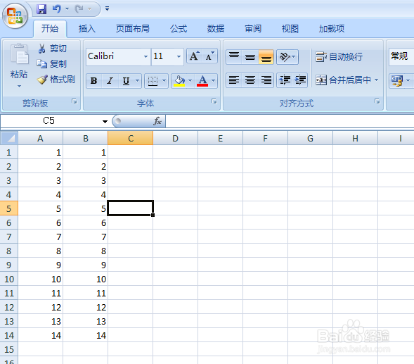Image resolution: width=414 pixels, height=364 pixels.
Task: Open the Name Box dropdown arrow
Action: pos(105,121)
